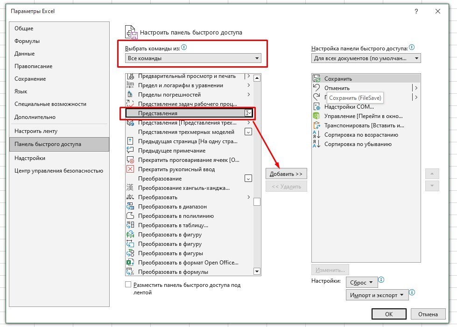Click the move down arrow button
457x327 pixels.
(432, 186)
